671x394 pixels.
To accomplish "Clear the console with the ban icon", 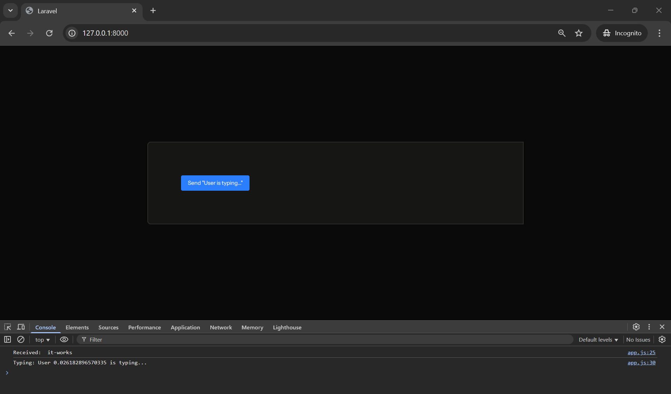I will (21, 340).
